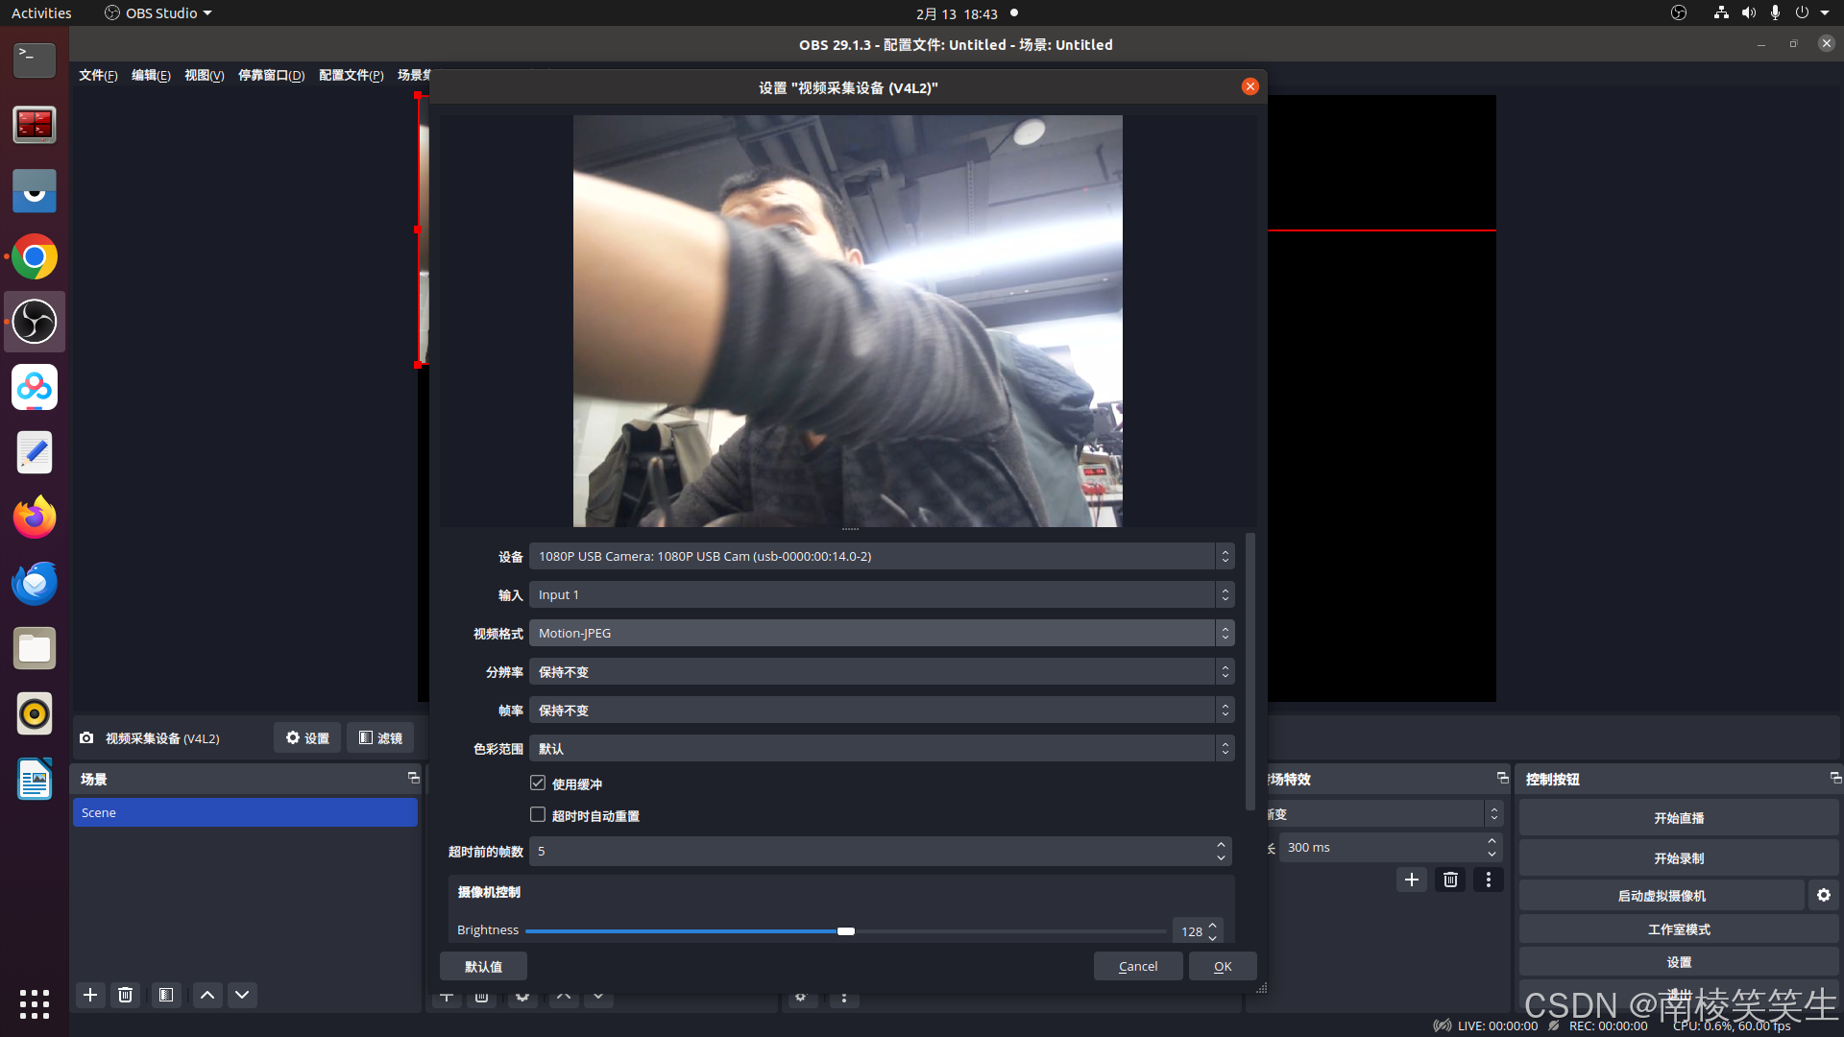Viewport: 1844px width, 1037px height.
Task: Open transition options three-dot menu
Action: pyautogui.click(x=1489, y=880)
